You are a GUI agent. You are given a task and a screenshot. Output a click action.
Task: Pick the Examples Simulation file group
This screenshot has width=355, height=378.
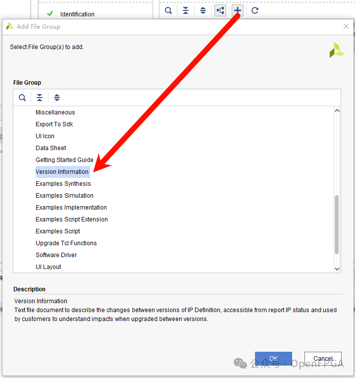click(x=64, y=196)
